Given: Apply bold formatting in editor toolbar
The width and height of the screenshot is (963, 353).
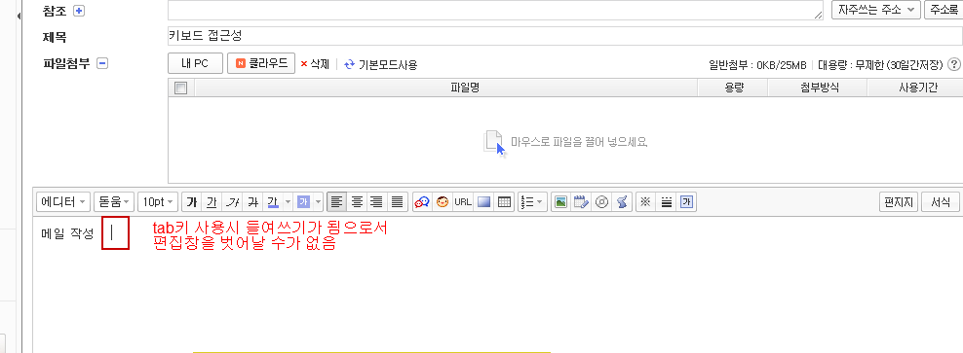Looking at the screenshot, I should [192, 201].
